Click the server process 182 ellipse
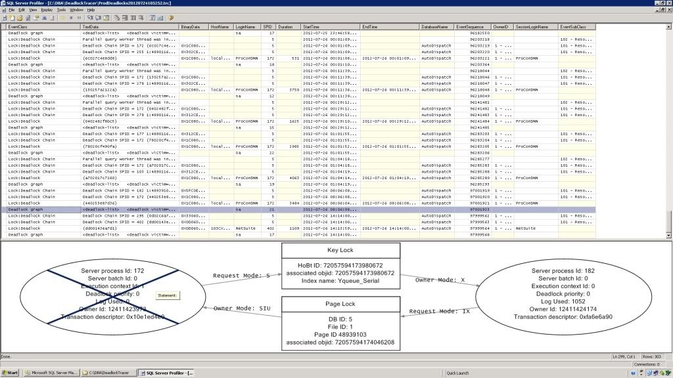Viewport: 673px width, 378px height. [x=563, y=296]
